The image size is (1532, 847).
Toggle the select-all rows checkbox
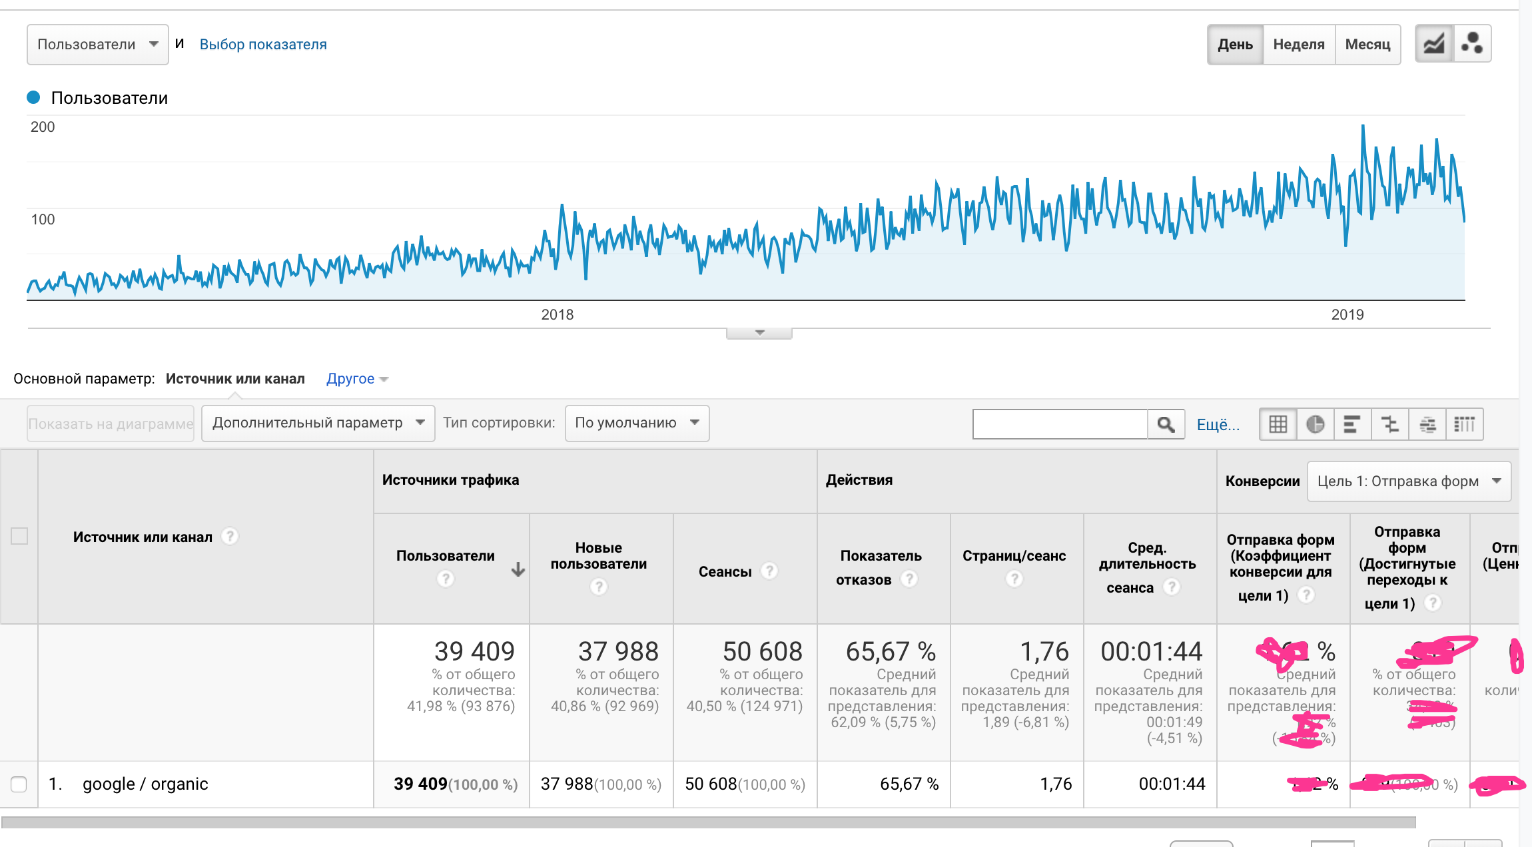(x=19, y=536)
